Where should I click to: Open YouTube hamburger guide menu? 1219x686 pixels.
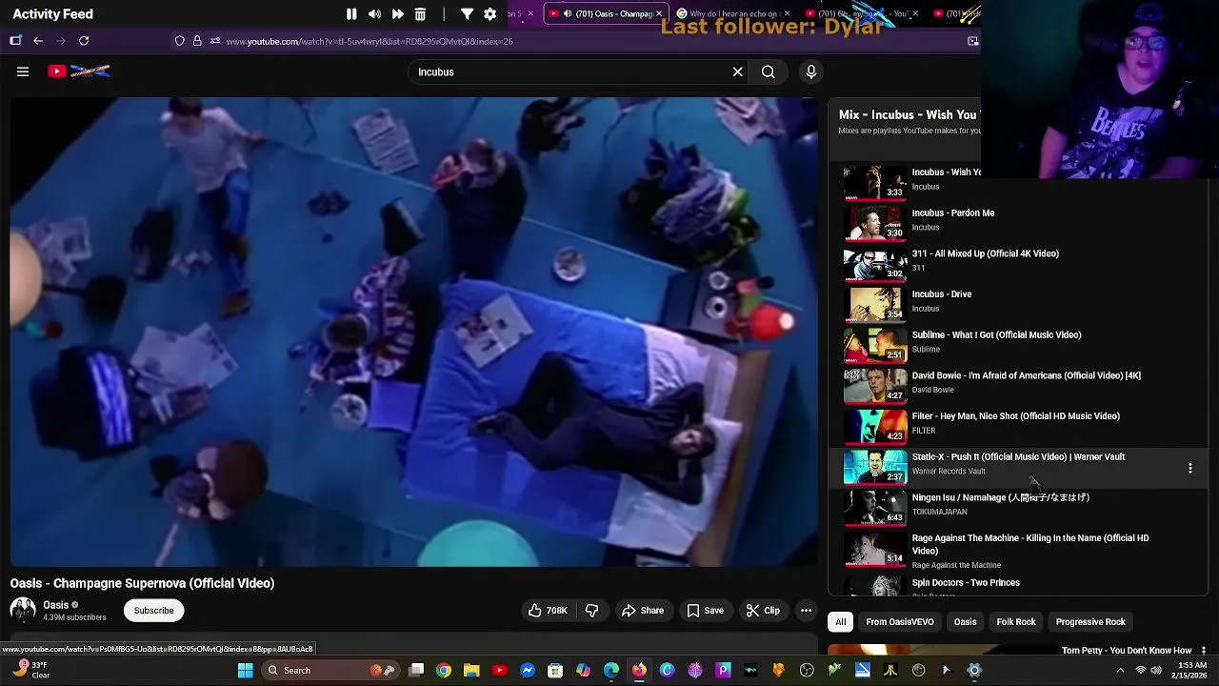pos(23,71)
